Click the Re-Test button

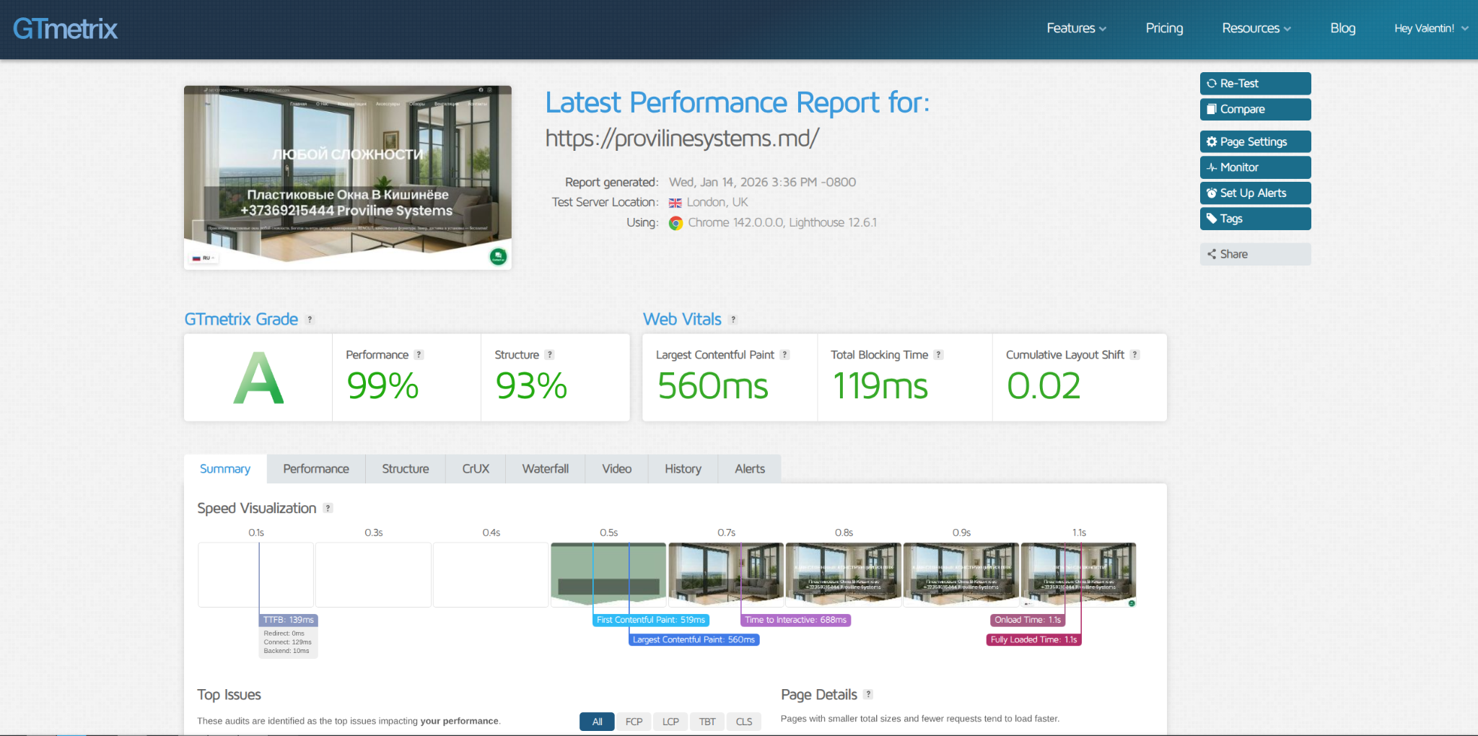(x=1255, y=84)
